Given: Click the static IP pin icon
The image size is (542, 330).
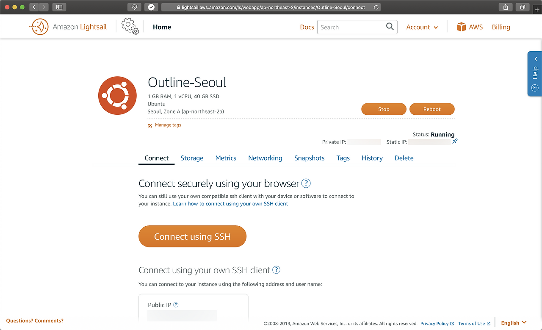Looking at the screenshot, I should click(455, 141).
